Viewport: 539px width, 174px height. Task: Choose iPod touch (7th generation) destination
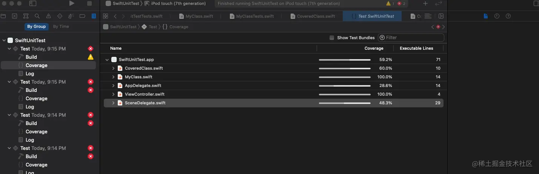click(175, 3)
